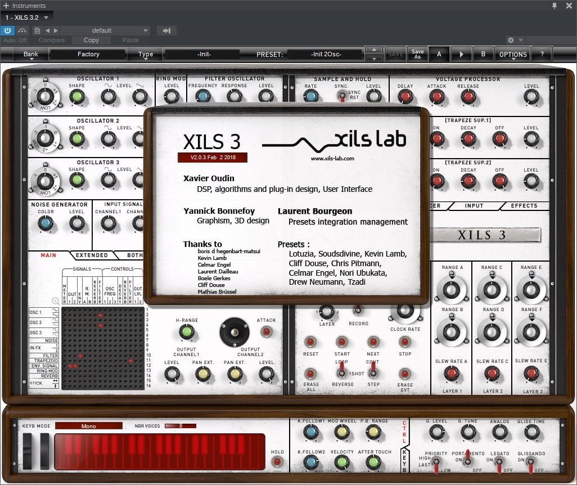Open the preset file page icon

click(37, 30)
